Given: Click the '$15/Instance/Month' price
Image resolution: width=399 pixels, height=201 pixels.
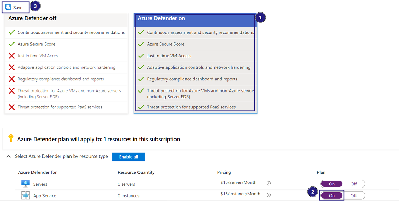Looking at the screenshot, I should pos(240,194).
